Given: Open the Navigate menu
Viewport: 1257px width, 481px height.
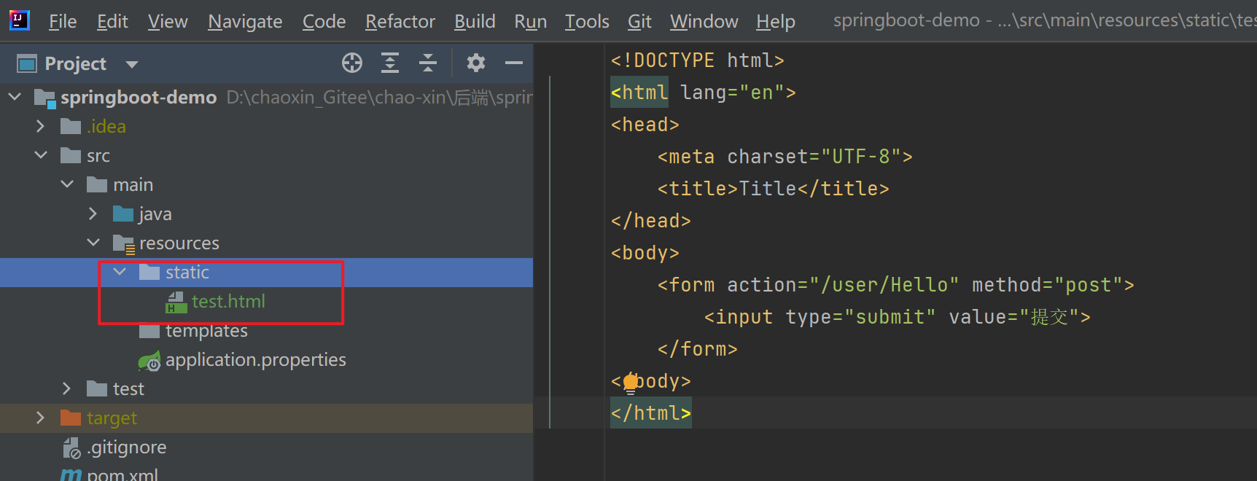Looking at the screenshot, I should 245,22.
